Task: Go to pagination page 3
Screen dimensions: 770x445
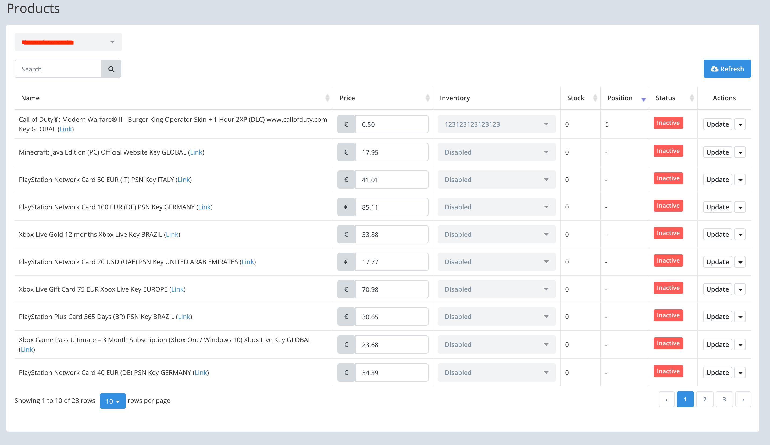Action: click(x=724, y=399)
